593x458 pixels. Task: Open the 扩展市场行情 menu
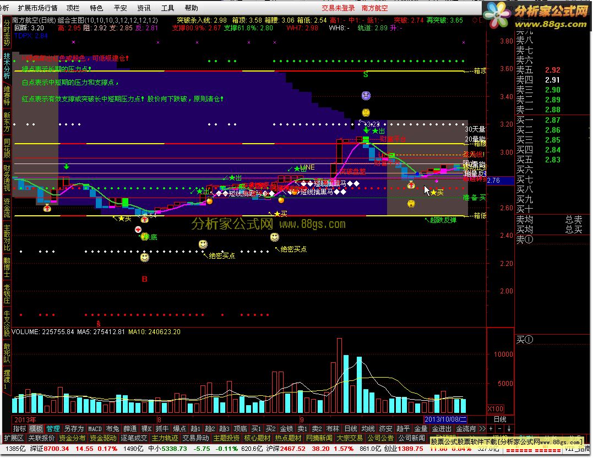click(37, 8)
